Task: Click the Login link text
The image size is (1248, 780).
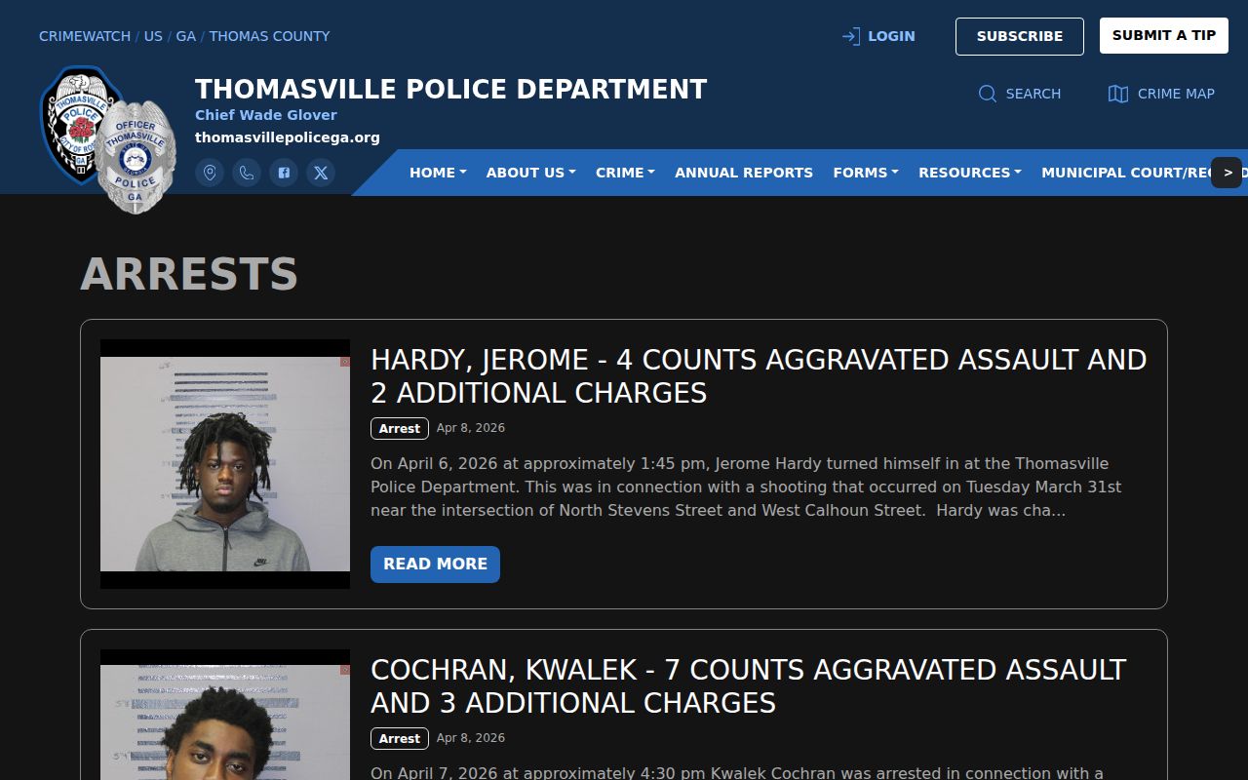Action: click(x=891, y=36)
